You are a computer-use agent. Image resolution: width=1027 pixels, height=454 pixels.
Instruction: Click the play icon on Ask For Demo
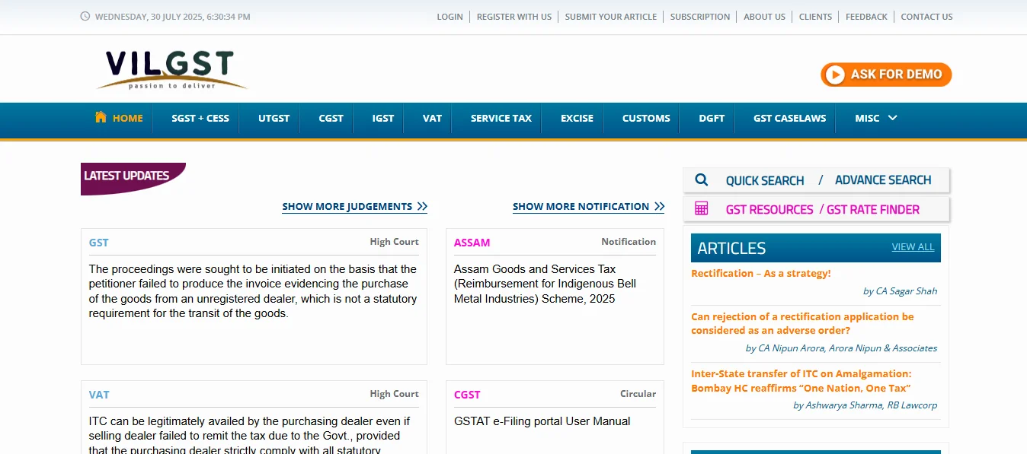pos(836,75)
